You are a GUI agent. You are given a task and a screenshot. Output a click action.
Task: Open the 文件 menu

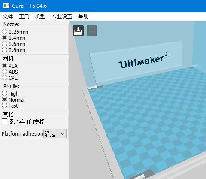(8, 17)
